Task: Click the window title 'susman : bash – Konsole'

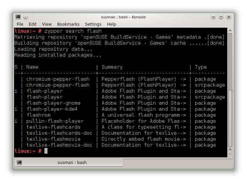Action: (x=123, y=17)
